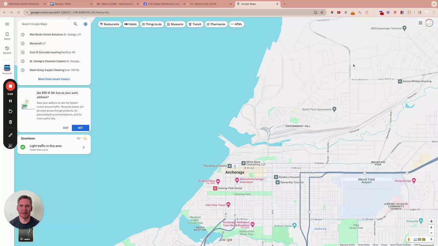
Task: Open Privacy link in map footer
Action: point(384,245)
